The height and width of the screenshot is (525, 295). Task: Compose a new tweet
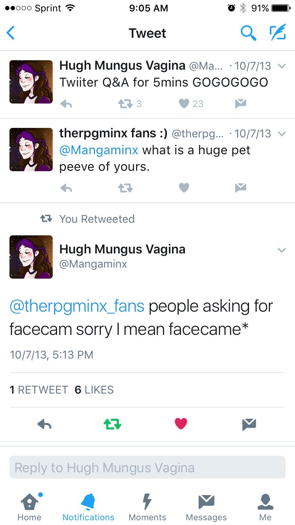(x=278, y=33)
